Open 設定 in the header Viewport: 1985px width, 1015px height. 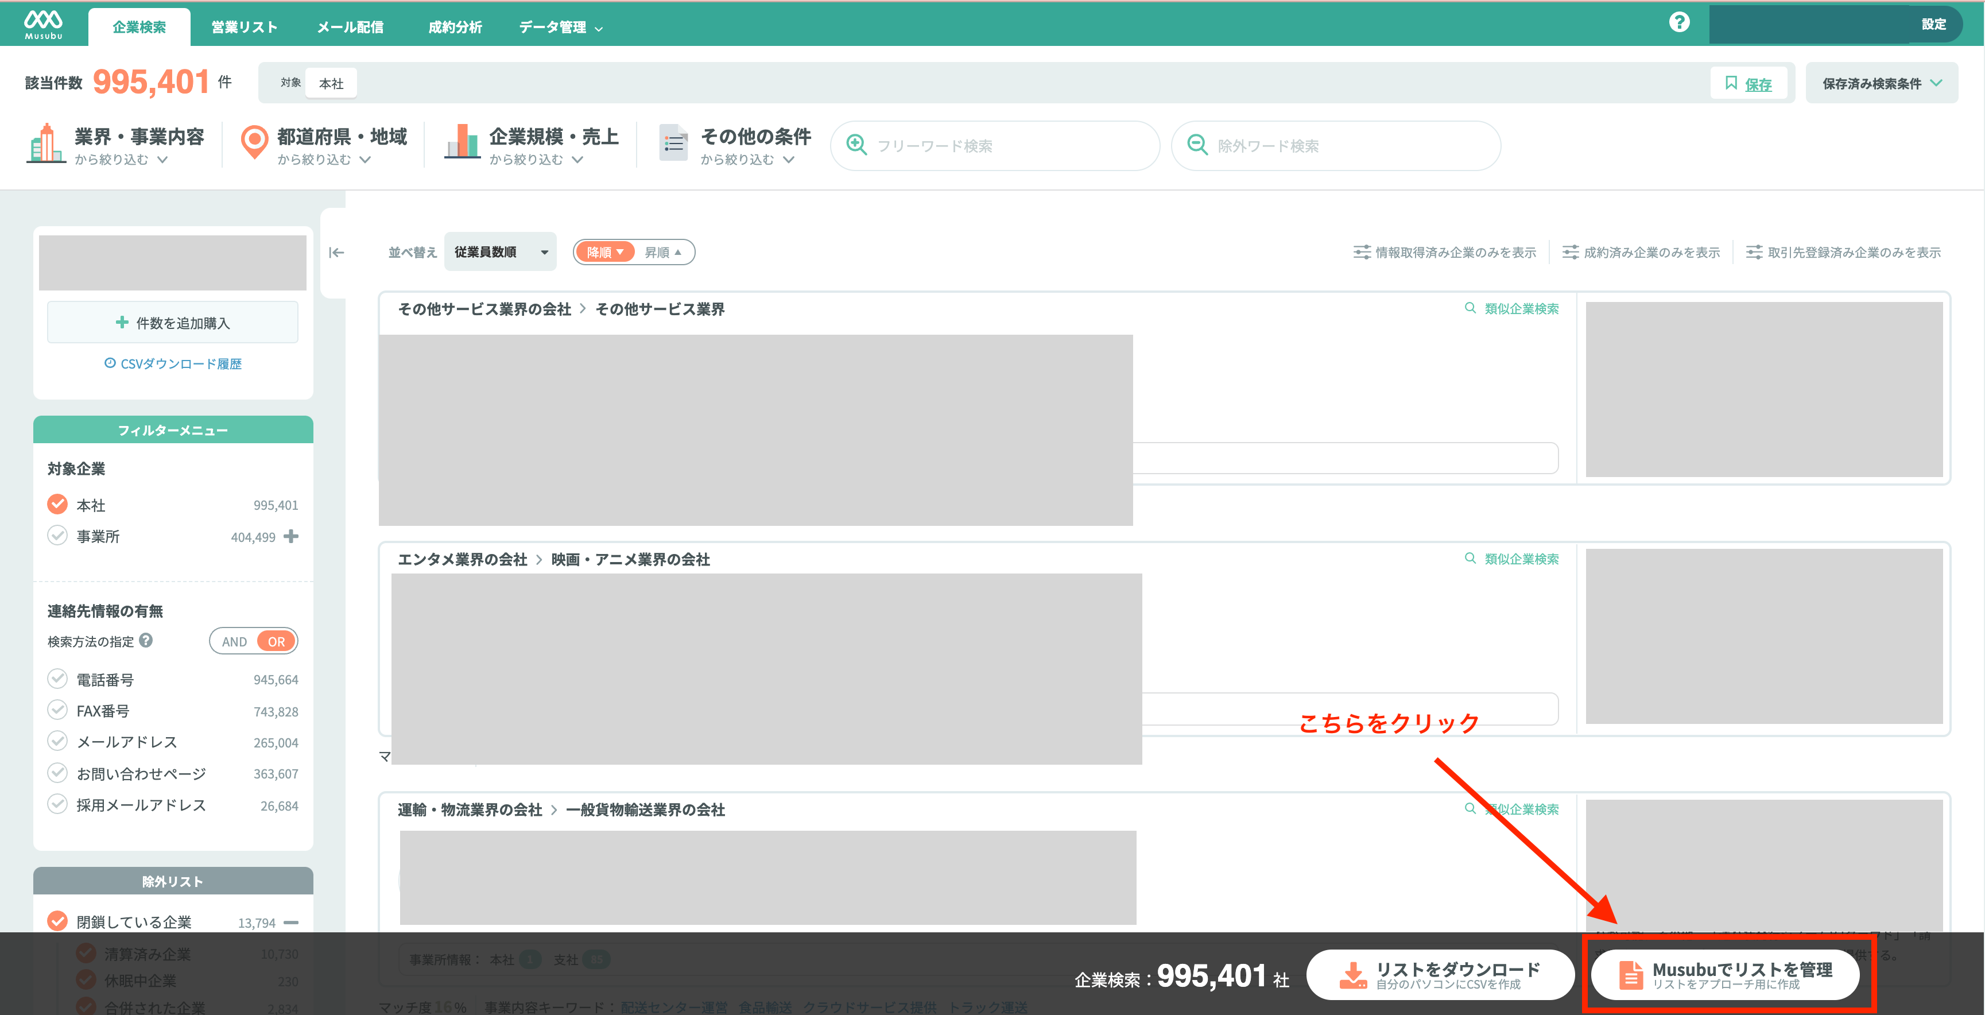coord(1933,25)
